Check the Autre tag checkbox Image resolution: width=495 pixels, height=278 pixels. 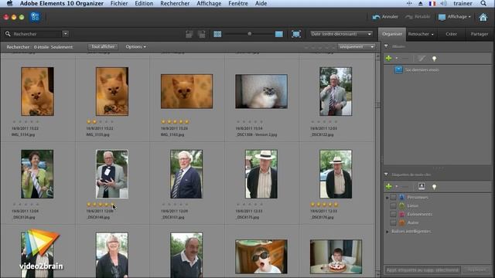[393, 223]
